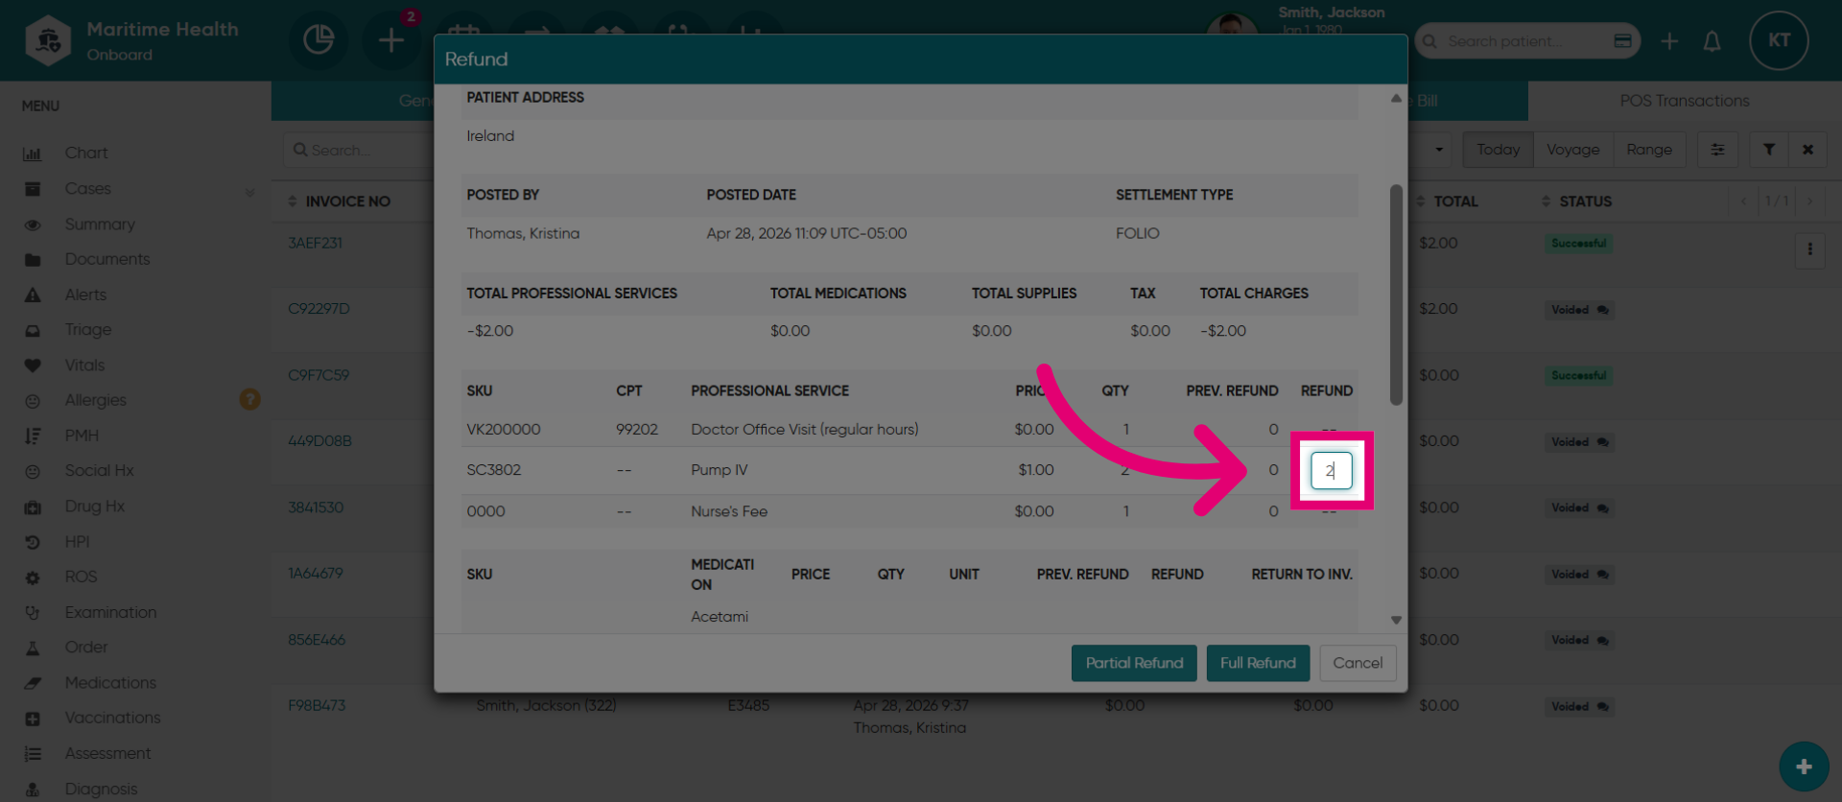
Task: Select the Voyage filter
Action: coord(1572,150)
